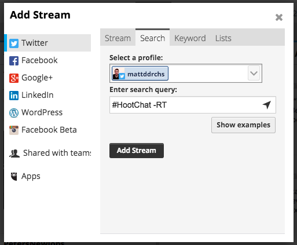
Task: Switch to the Stream tab
Action: tap(118, 38)
